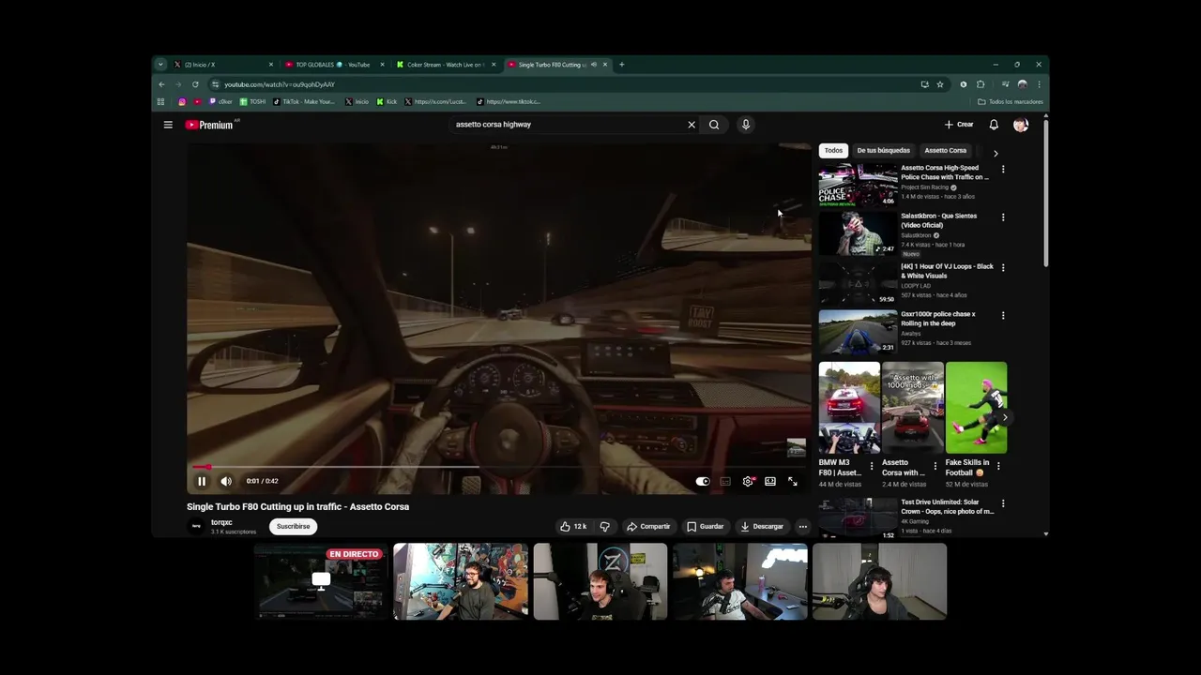Open YouTube hamburger guide menu
1201x675 pixels.
point(168,125)
